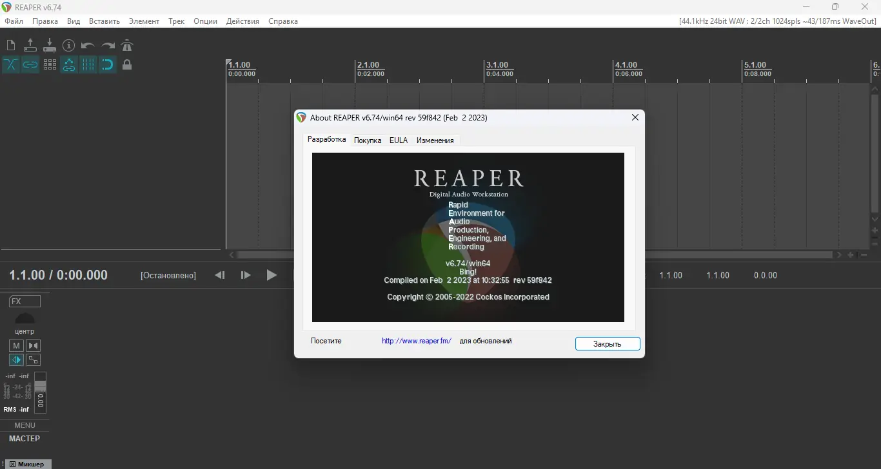Undo the last action
This screenshot has width=881, height=469.
[x=87, y=45]
